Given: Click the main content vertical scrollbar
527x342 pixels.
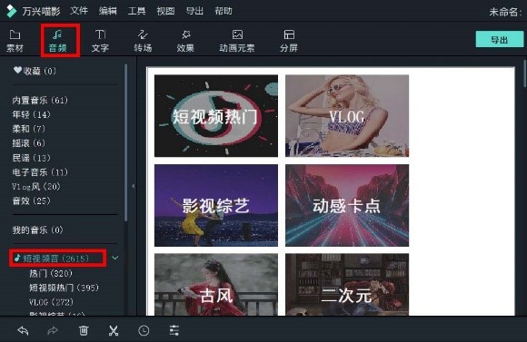Looking at the screenshot, I should (x=524, y=73).
